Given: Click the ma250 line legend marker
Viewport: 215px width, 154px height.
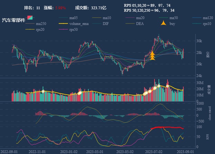Looking at the screenshot, I should click(x=30, y=24).
